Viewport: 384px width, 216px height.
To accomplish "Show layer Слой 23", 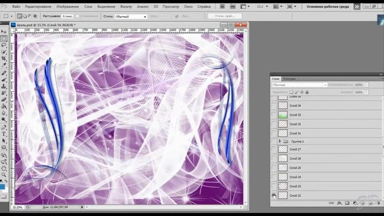I will pyautogui.click(x=274, y=186).
